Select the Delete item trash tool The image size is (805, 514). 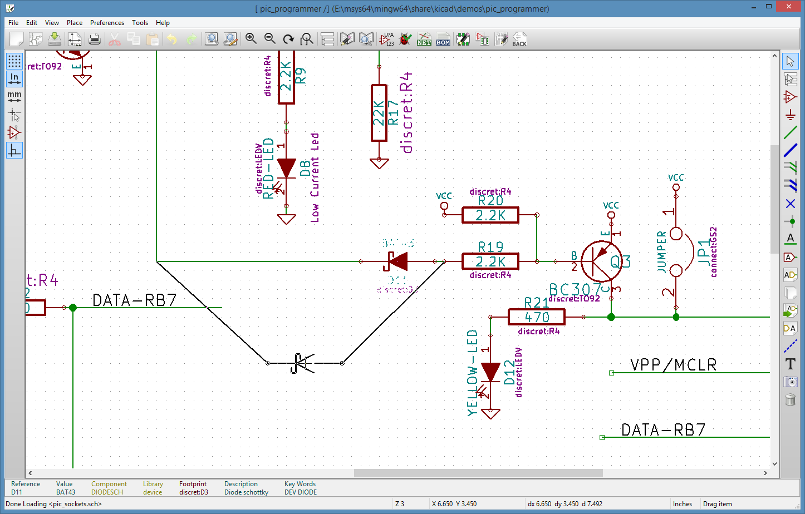[x=790, y=399]
